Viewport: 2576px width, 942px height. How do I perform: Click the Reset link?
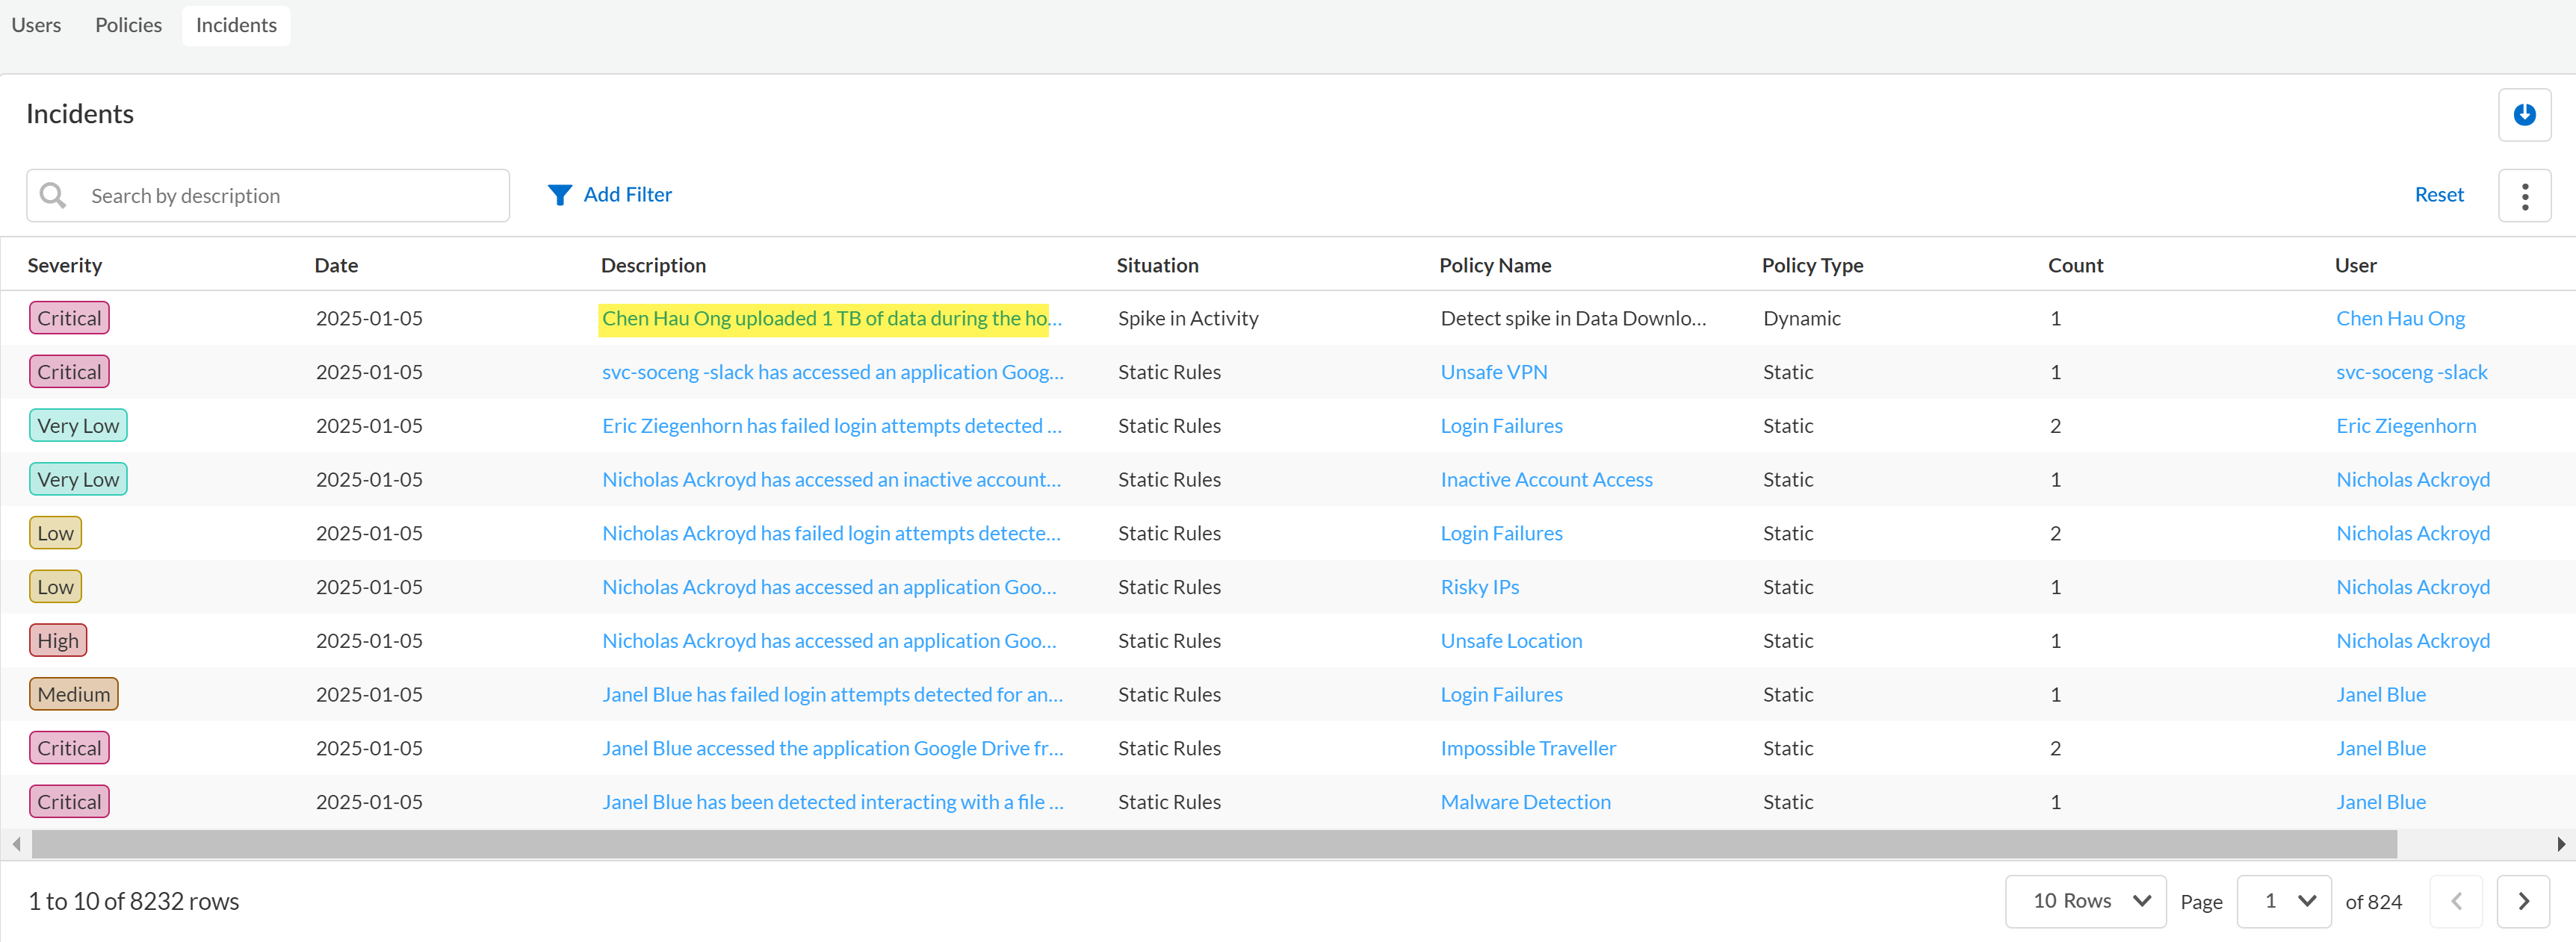pos(2438,195)
